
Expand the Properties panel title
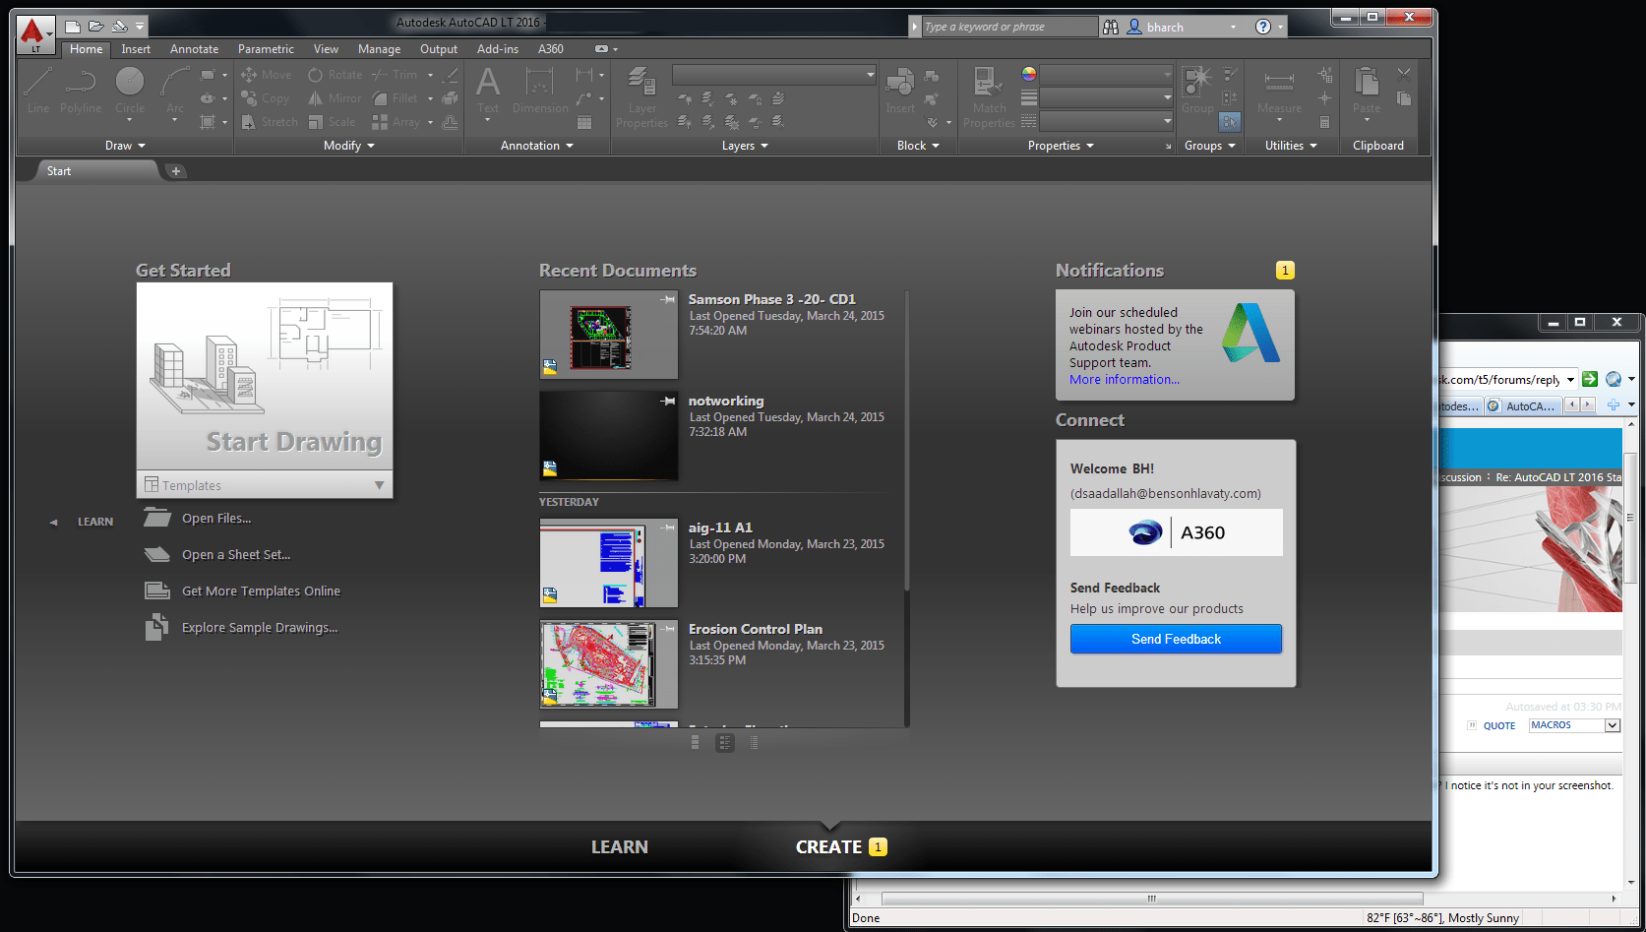point(1061,146)
